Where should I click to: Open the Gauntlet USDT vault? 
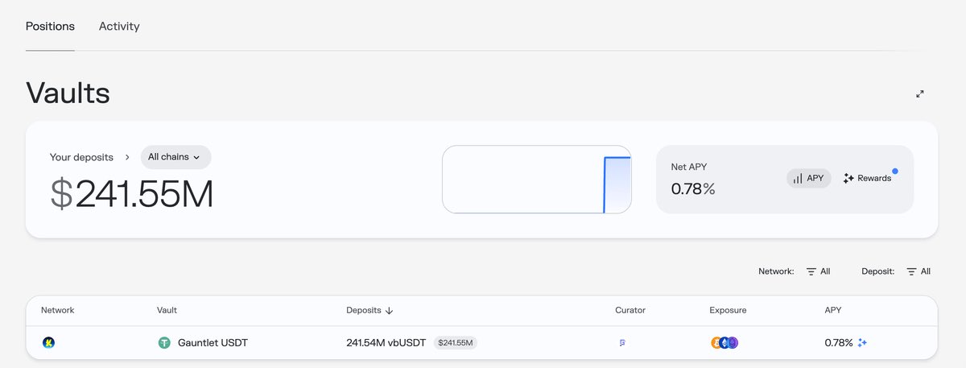click(213, 343)
